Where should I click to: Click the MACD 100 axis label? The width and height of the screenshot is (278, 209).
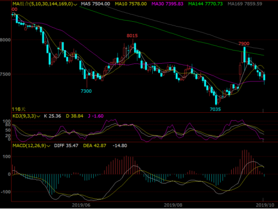pos(6,156)
